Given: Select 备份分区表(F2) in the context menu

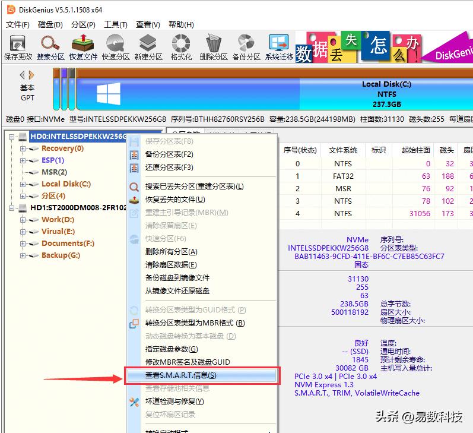Looking at the screenshot, I should pyautogui.click(x=169, y=154).
